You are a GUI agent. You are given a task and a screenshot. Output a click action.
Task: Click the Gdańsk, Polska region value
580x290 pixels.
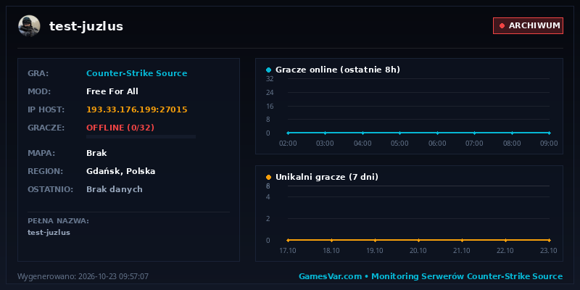click(x=121, y=171)
